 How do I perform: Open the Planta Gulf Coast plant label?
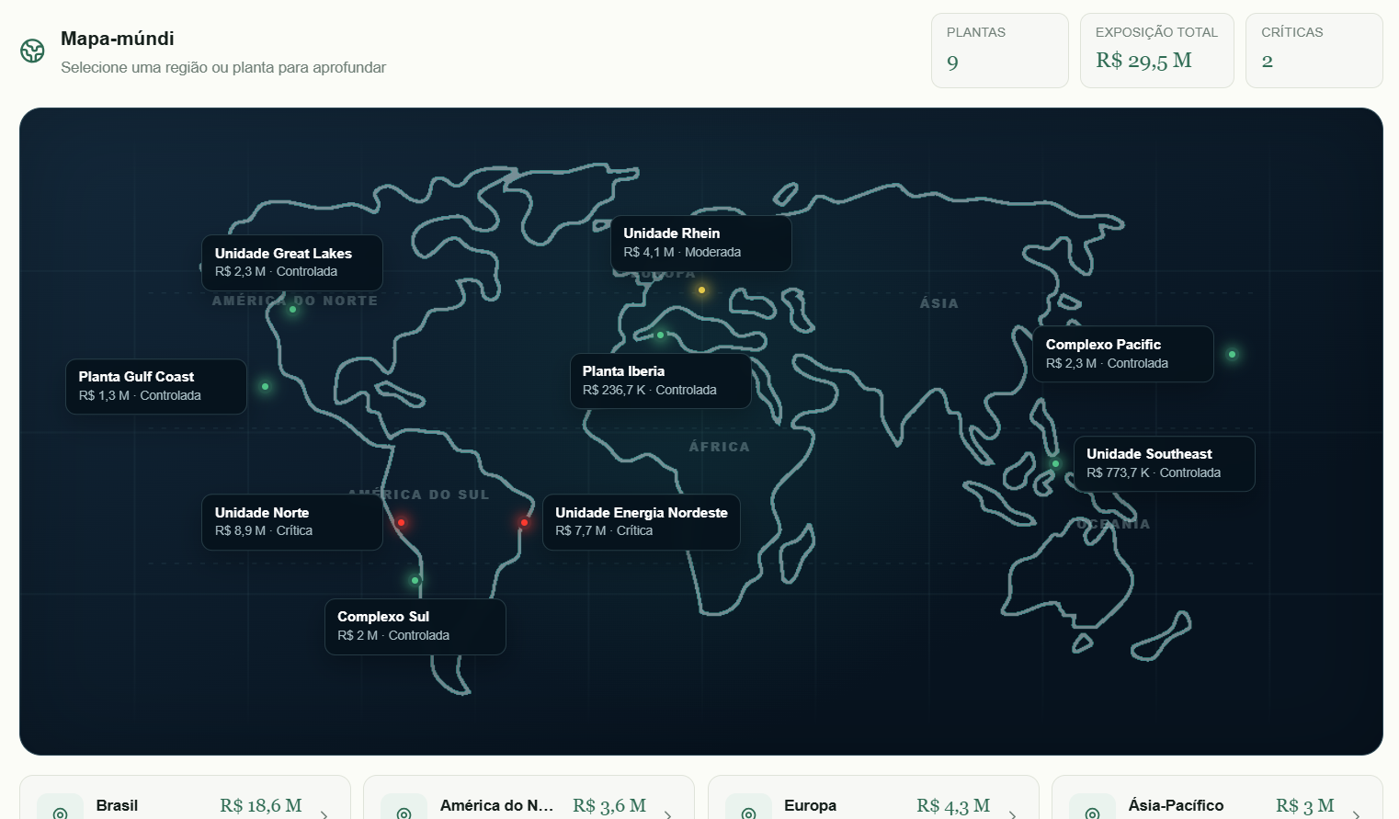pyautogui.click(x=156, y=386)
